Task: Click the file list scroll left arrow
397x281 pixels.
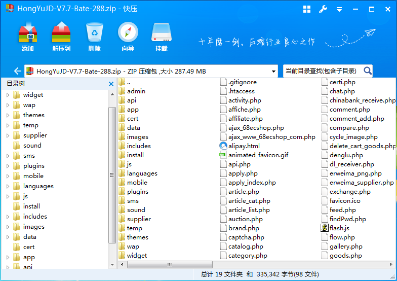Action: click(122, 264)
